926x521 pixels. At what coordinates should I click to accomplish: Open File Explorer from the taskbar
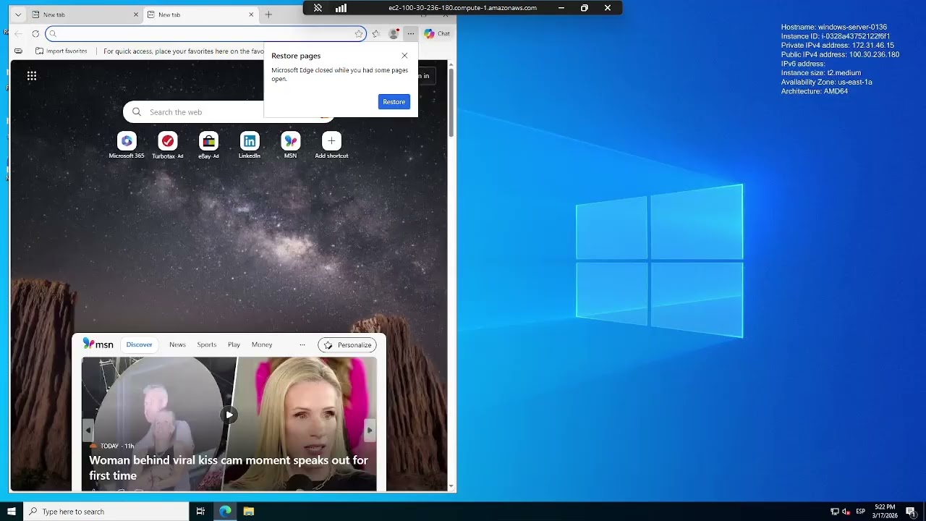249,512
